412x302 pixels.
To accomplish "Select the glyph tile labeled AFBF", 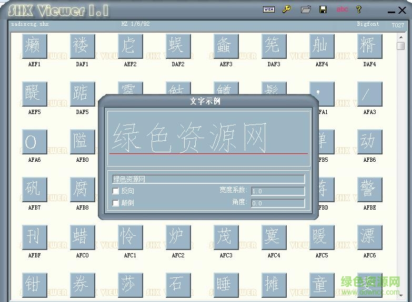I will (34, 237).
